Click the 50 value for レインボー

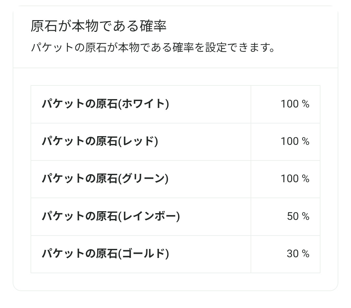(292, 216)
